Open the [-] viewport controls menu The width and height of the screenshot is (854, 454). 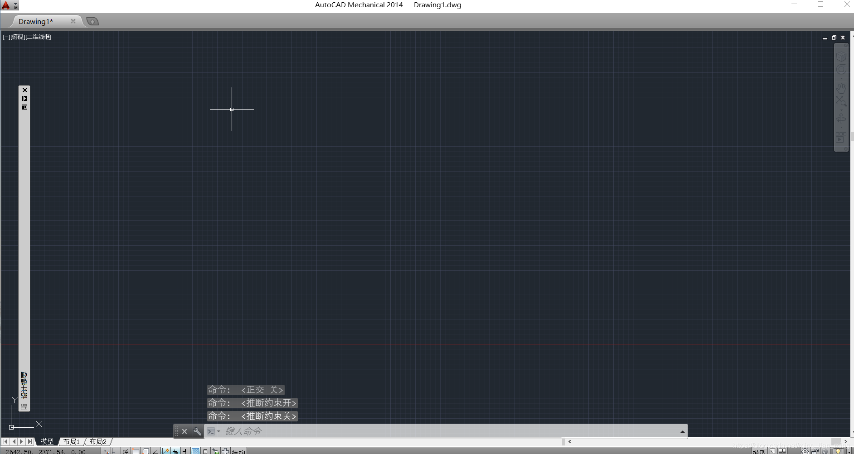6,37
